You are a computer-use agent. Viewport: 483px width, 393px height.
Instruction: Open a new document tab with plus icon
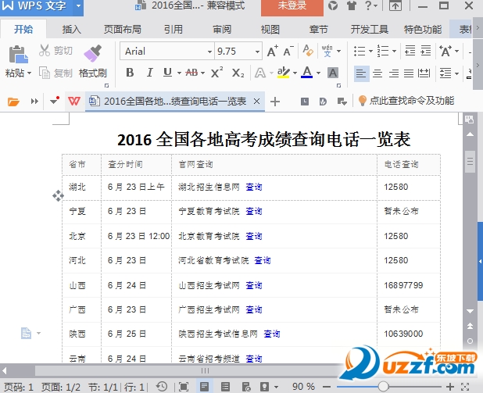(x=275, y=102)
